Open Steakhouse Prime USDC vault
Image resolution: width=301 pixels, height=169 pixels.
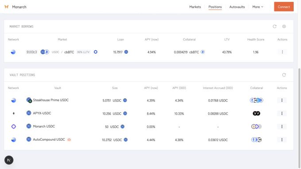(50, 100)
